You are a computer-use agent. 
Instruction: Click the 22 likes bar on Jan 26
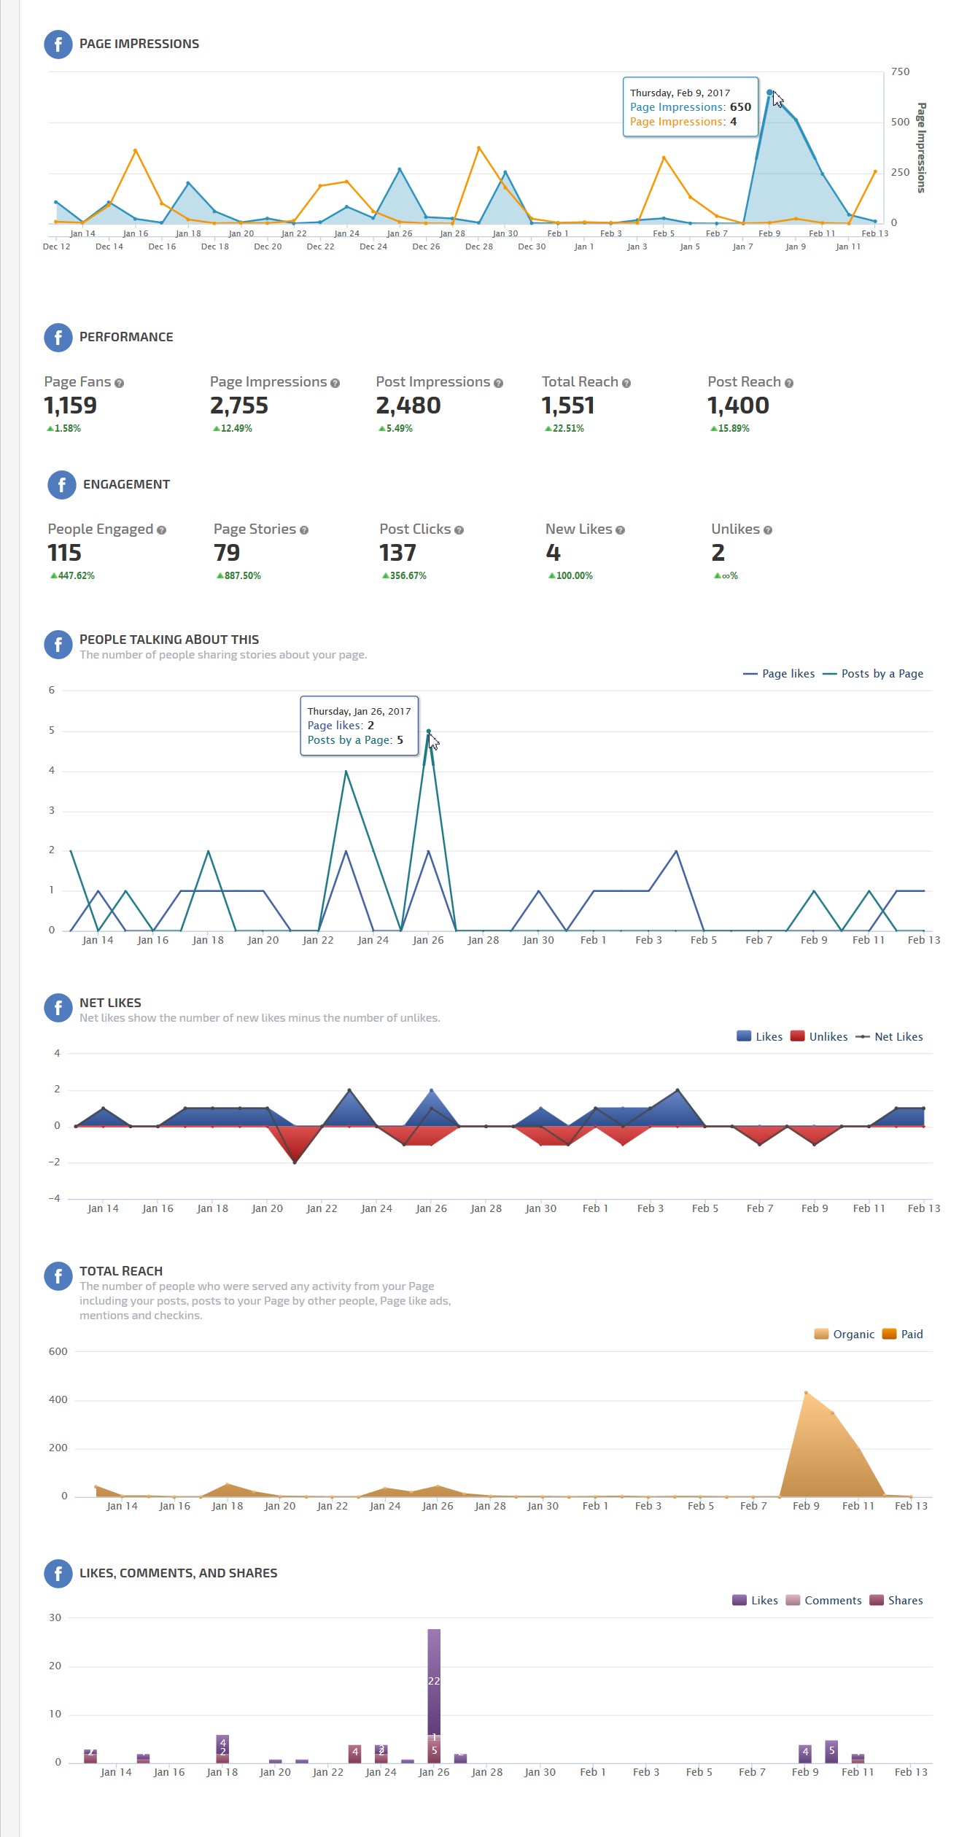pos(434,1681)
